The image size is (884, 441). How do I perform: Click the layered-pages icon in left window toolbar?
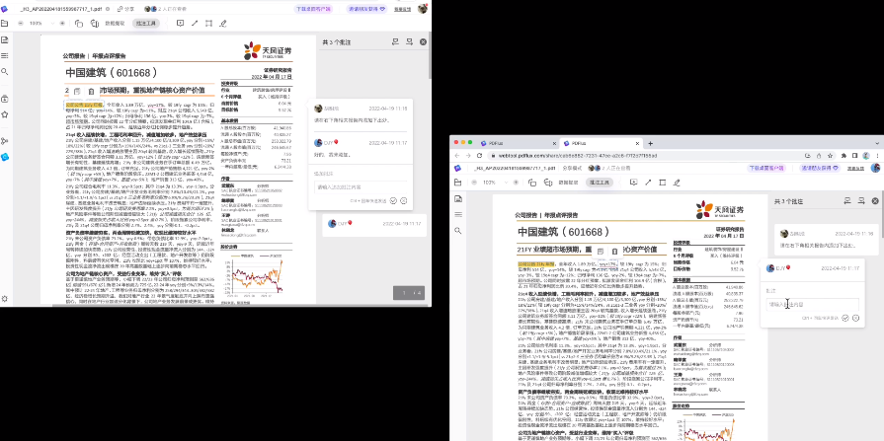(94, 23)
